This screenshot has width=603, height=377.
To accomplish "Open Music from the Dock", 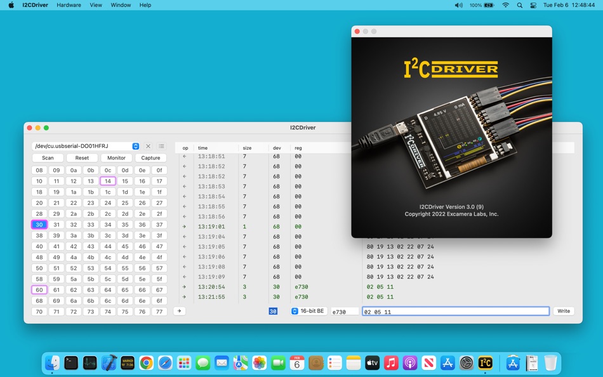I will click(391, 363).
